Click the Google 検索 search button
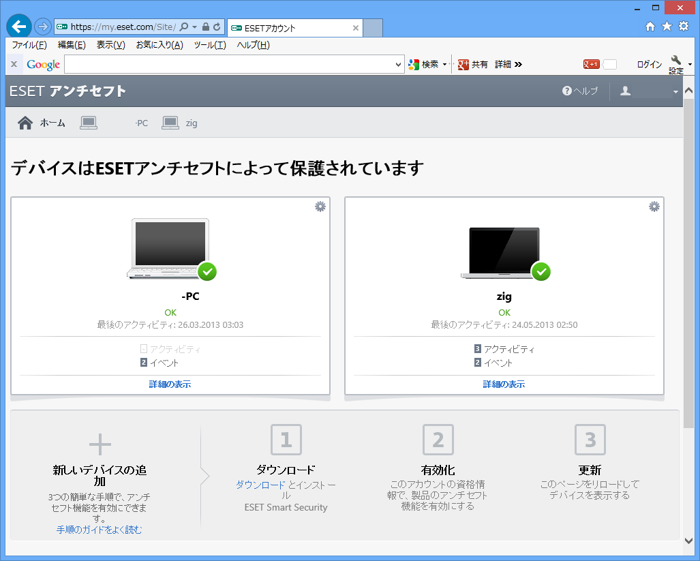700x561 pixels. (x=424, y=64)
